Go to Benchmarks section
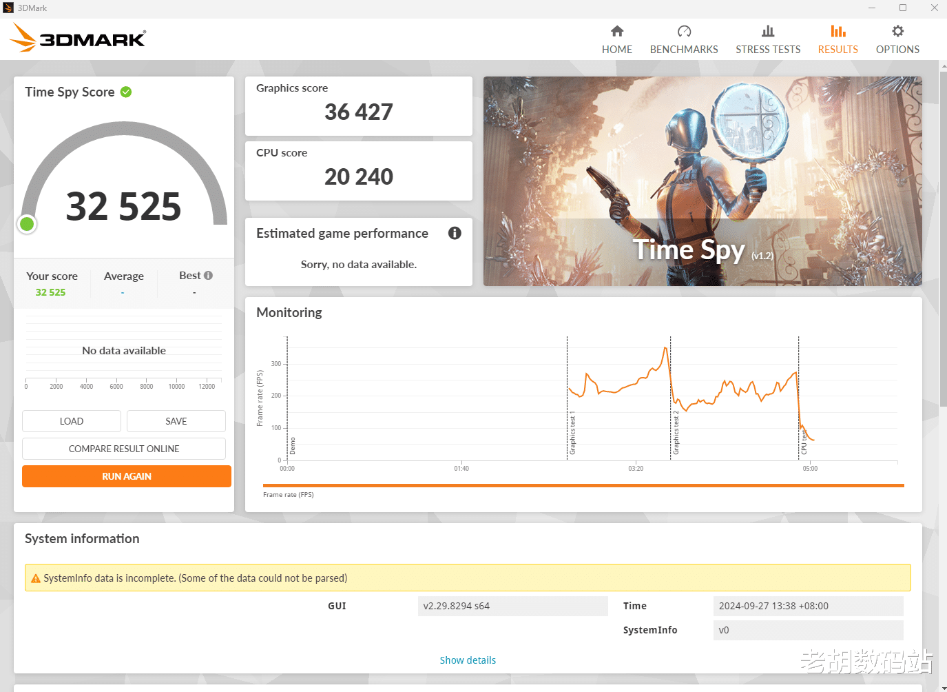The height and width of the screenshot is (692, 947). [x=684, y=40]
